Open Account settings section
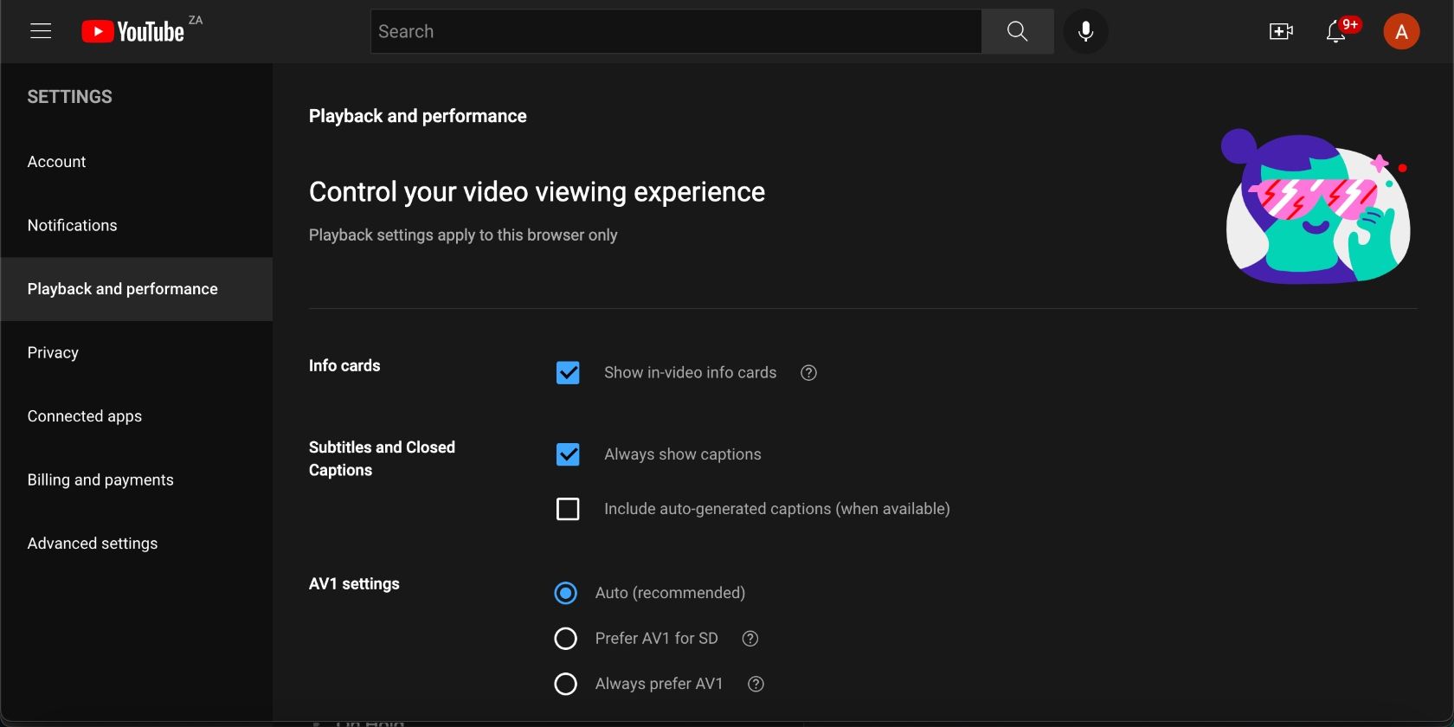This screenshot has height=727, width=1454. (x=137, y=162)
